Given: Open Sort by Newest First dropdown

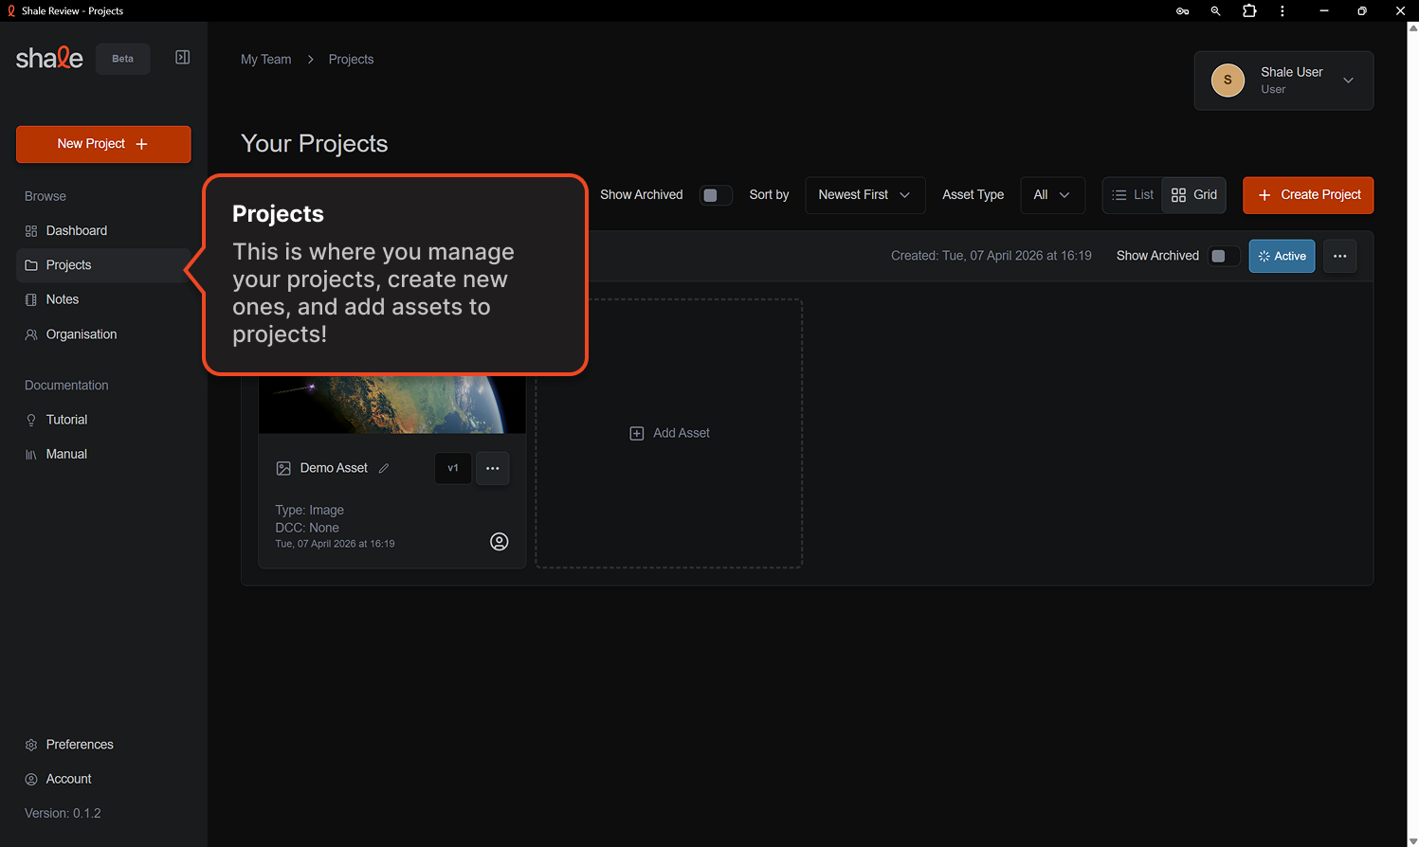Looking at the screenshot, I should point(864,195).
